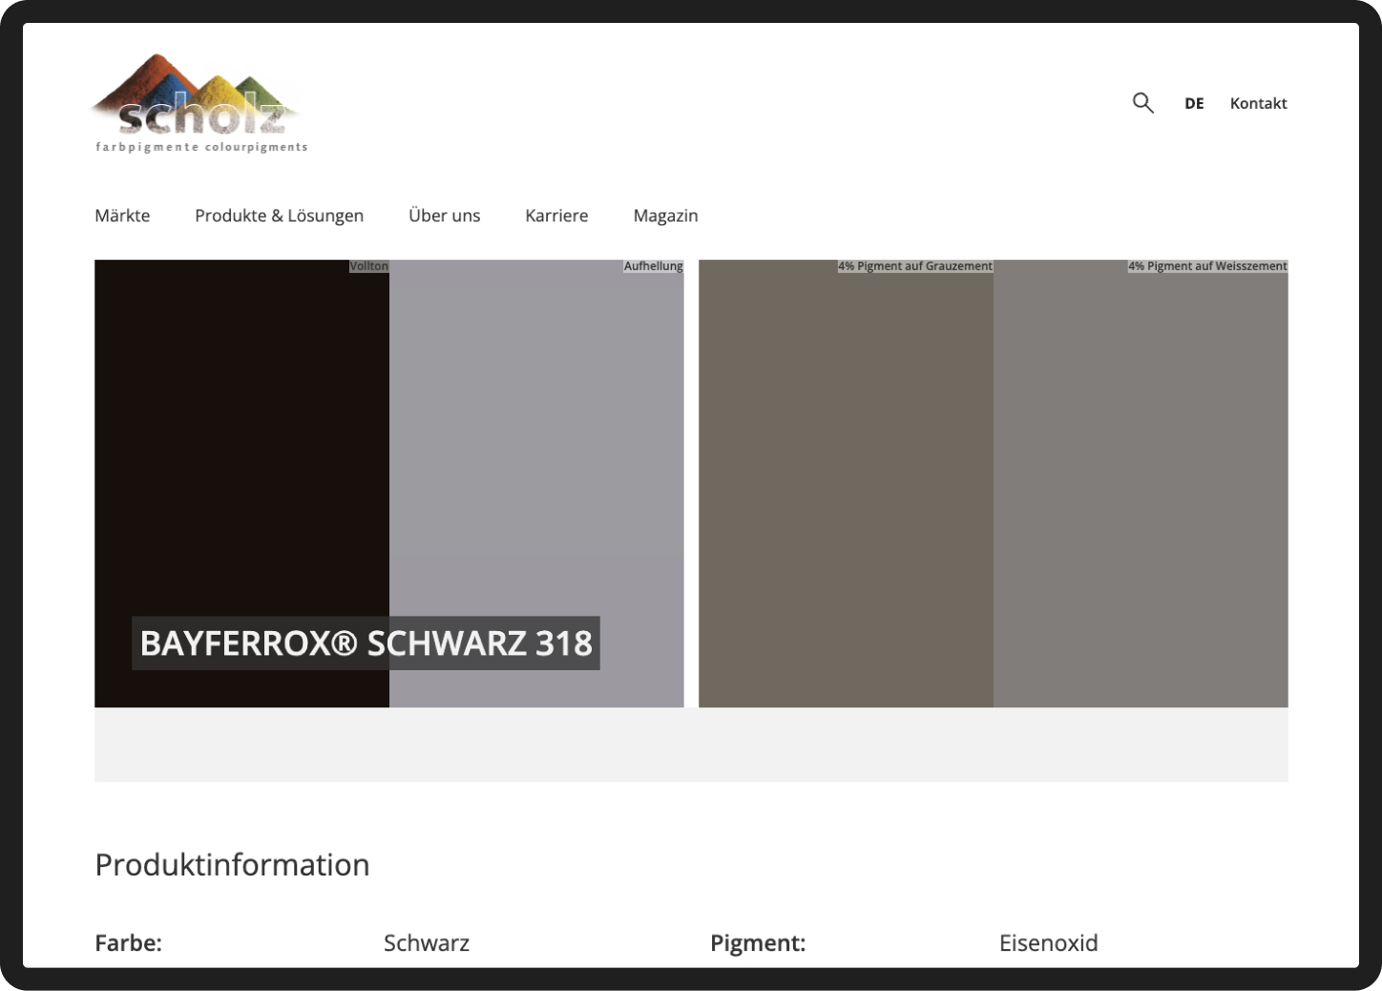Click the Eisenoxid pigment value
Screen dimensions: 1382x991
[1048, 943]
